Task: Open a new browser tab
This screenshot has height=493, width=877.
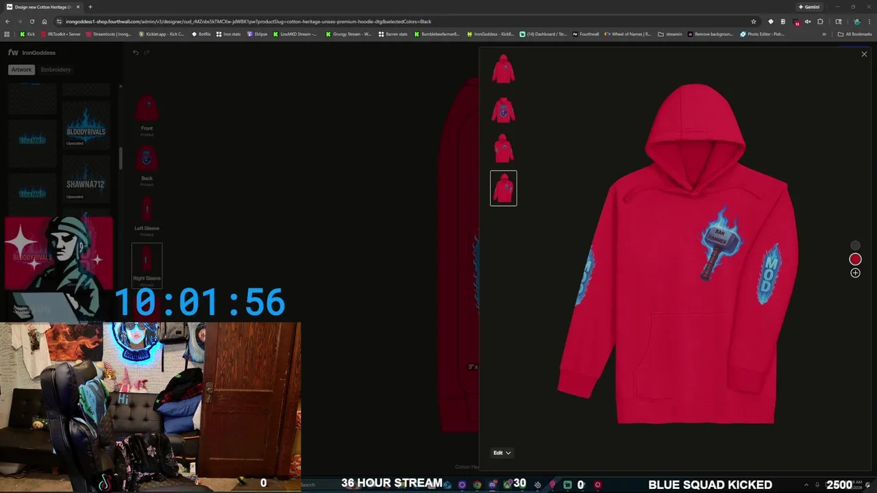Action: tap(90, 7)
